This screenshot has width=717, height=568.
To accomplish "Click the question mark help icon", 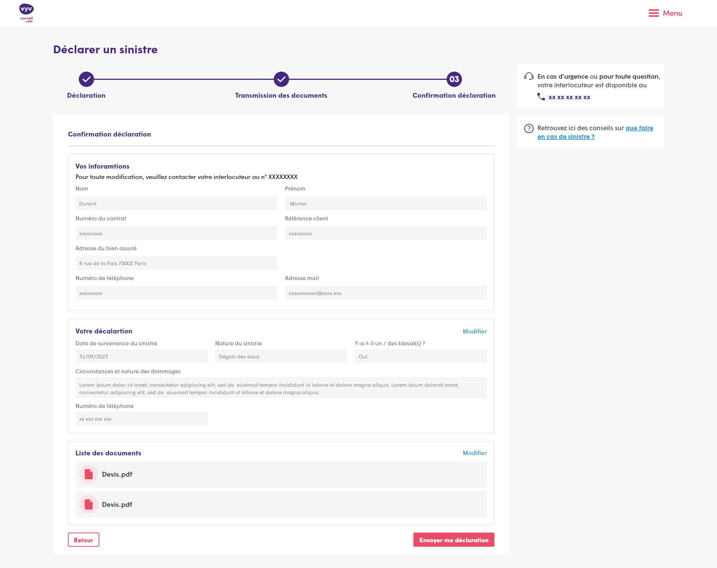I will 529,128.
